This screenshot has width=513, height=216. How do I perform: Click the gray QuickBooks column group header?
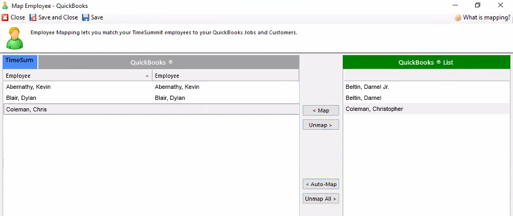point(169,62)
